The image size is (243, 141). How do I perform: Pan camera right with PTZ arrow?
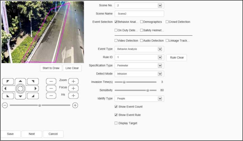tap(34, 89)
